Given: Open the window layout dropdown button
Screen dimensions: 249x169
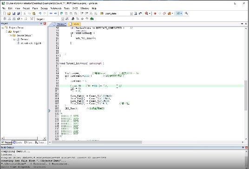Looking at the screenshot, I should 181,14.
